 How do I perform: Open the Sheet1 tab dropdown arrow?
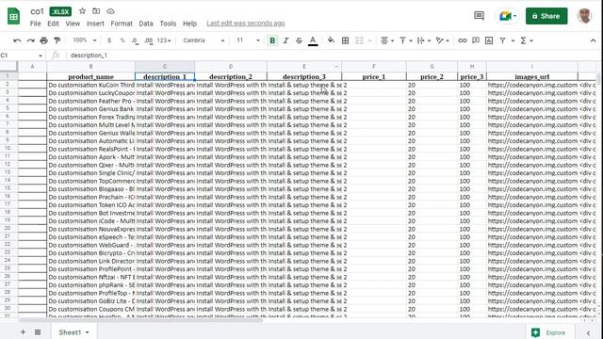pos(88,332)
